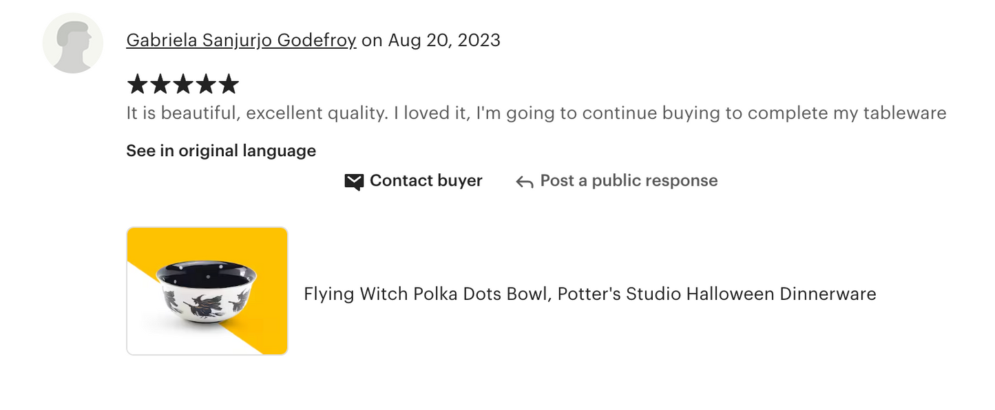Open the Flying Witch Polka Dots Bowl title
The width and height of the screenshot is (995, 410).
tap(590, 294)
